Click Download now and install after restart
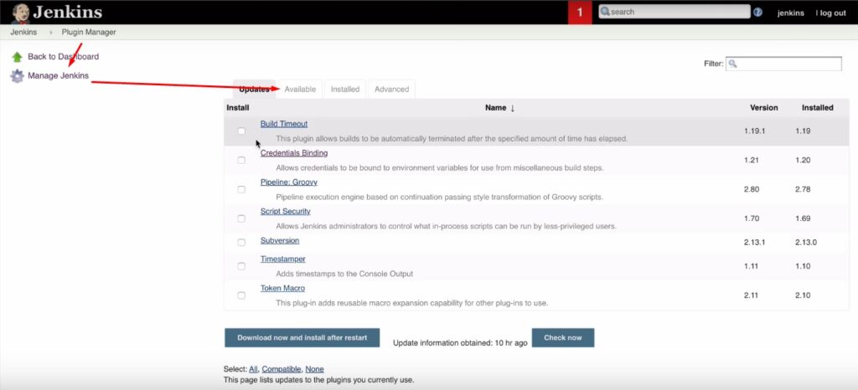 click(x=302, y=337)
